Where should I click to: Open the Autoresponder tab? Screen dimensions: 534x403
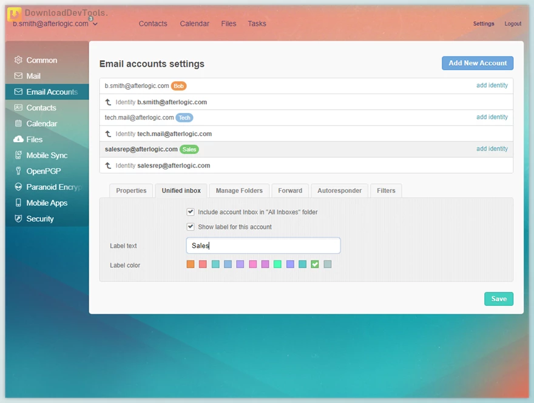[339, 190]
